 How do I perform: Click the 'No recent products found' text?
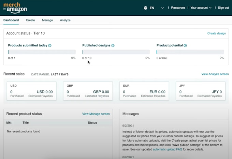[24, 131]
